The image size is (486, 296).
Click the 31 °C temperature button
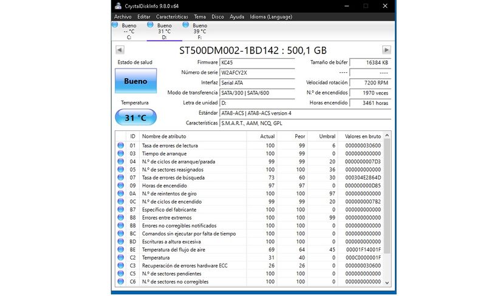[x=135, y=117]
